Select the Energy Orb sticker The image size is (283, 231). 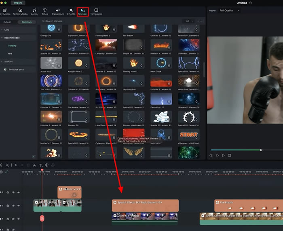point(51,29)
